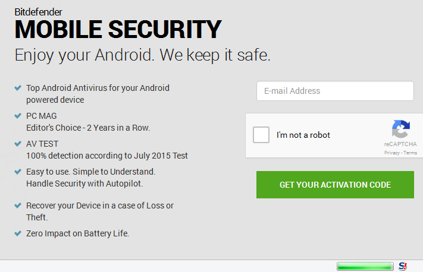Viewport: 423px width, 272px height.
Task: Click the reCAPTCHA logo icon
Action: (x=400, y=129)
